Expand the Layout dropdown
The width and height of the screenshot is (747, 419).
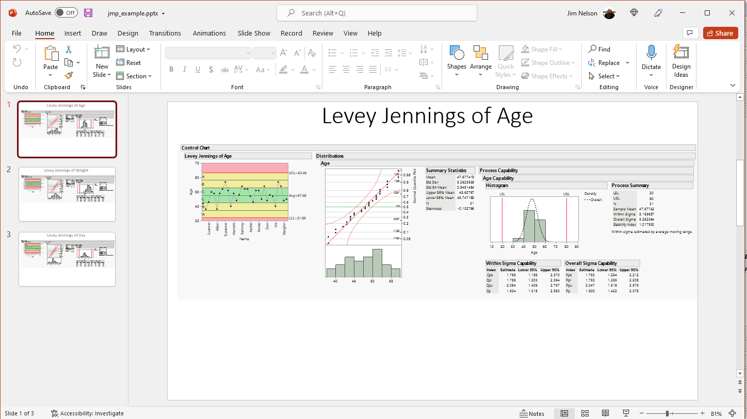click(135, 49)
